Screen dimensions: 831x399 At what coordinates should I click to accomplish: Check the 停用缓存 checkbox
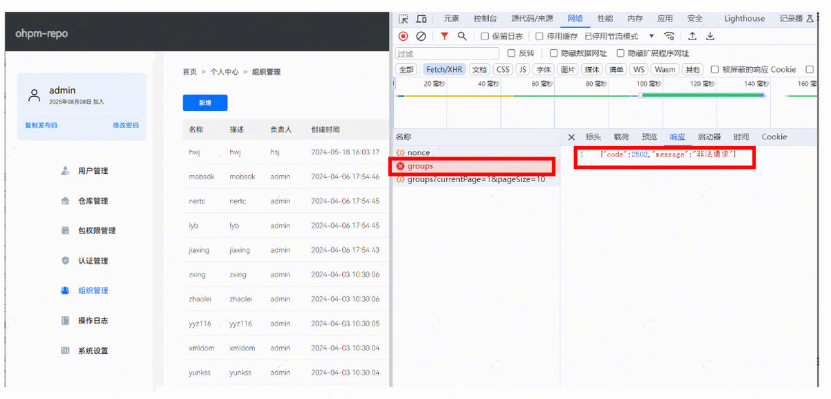point(539,37)
